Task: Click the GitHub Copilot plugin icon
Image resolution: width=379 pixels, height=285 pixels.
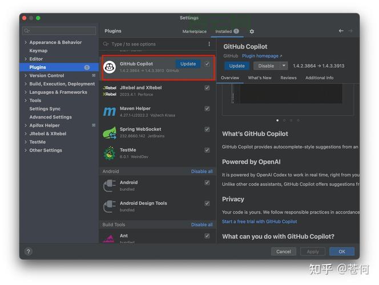Action: 110,67
